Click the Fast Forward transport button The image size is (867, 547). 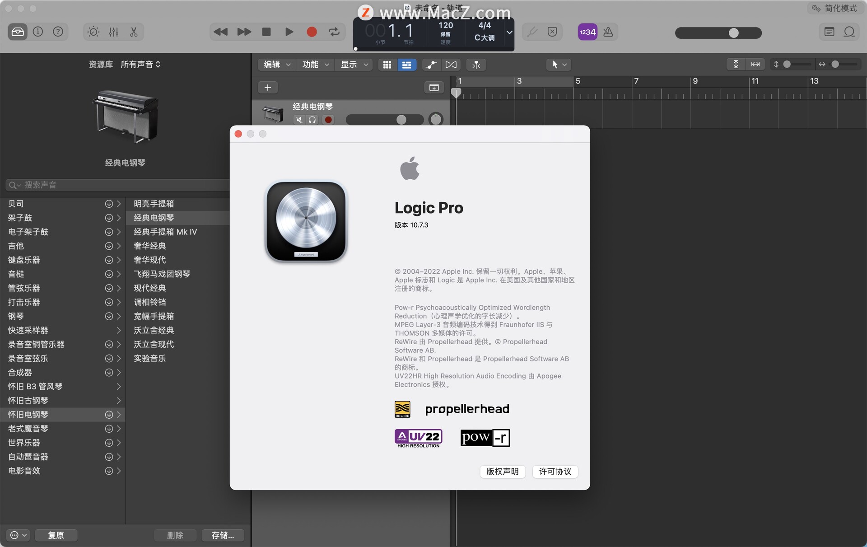point(244,32)
